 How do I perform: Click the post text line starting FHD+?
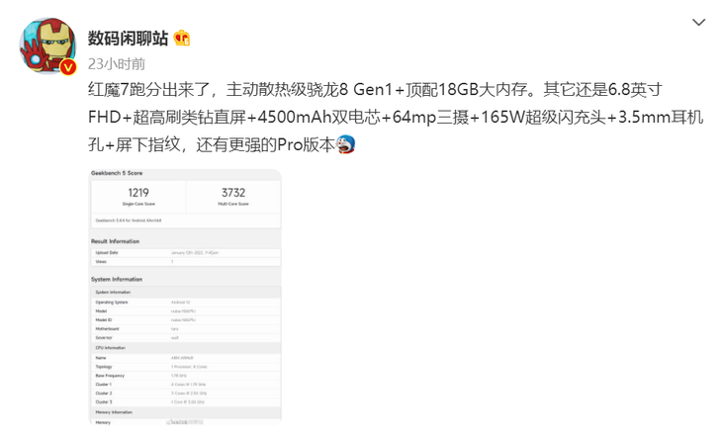coord(396,117)
